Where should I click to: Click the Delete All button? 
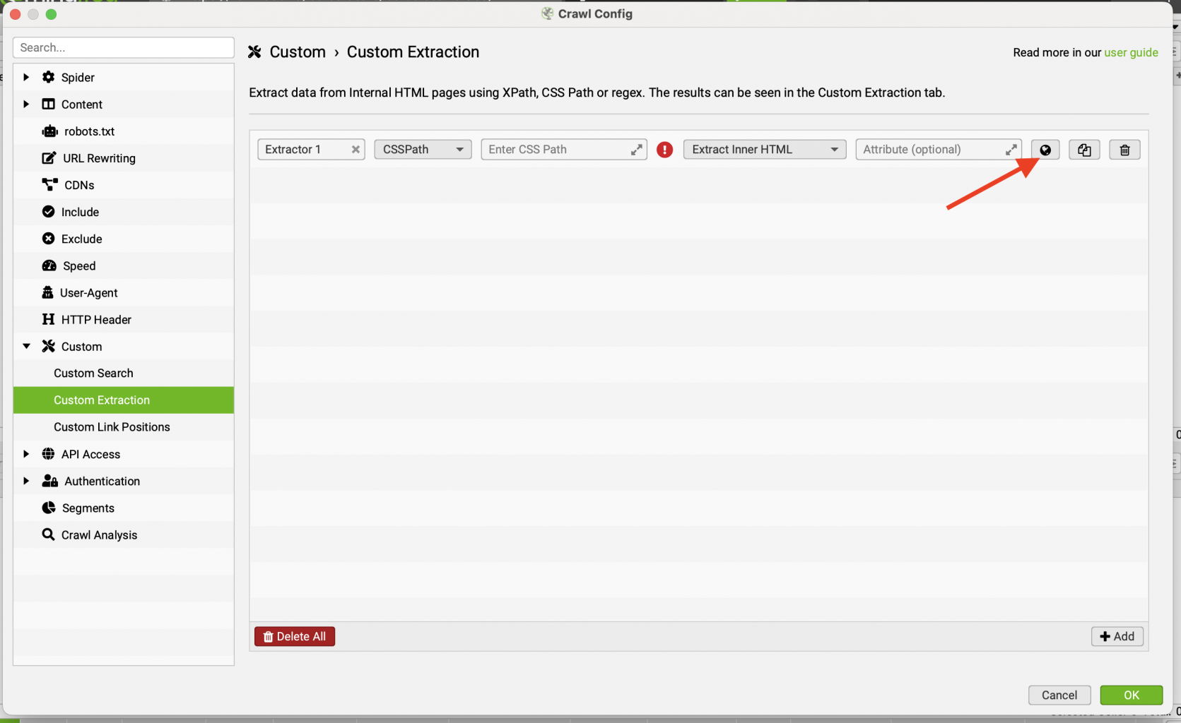pos(295,636)
